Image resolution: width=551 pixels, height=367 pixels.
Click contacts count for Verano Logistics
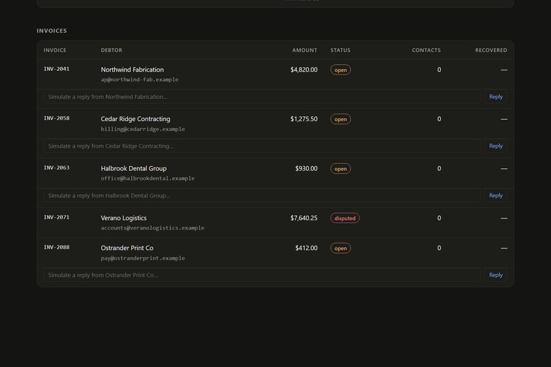[x=439, y=218]
